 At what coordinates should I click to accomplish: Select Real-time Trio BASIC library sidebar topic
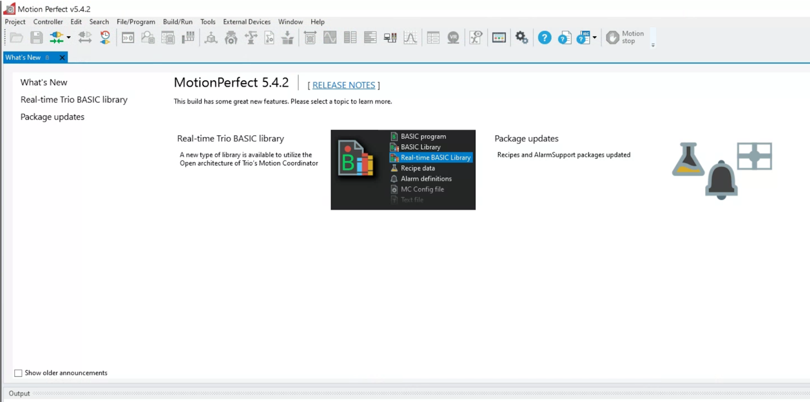click(74, 100)
